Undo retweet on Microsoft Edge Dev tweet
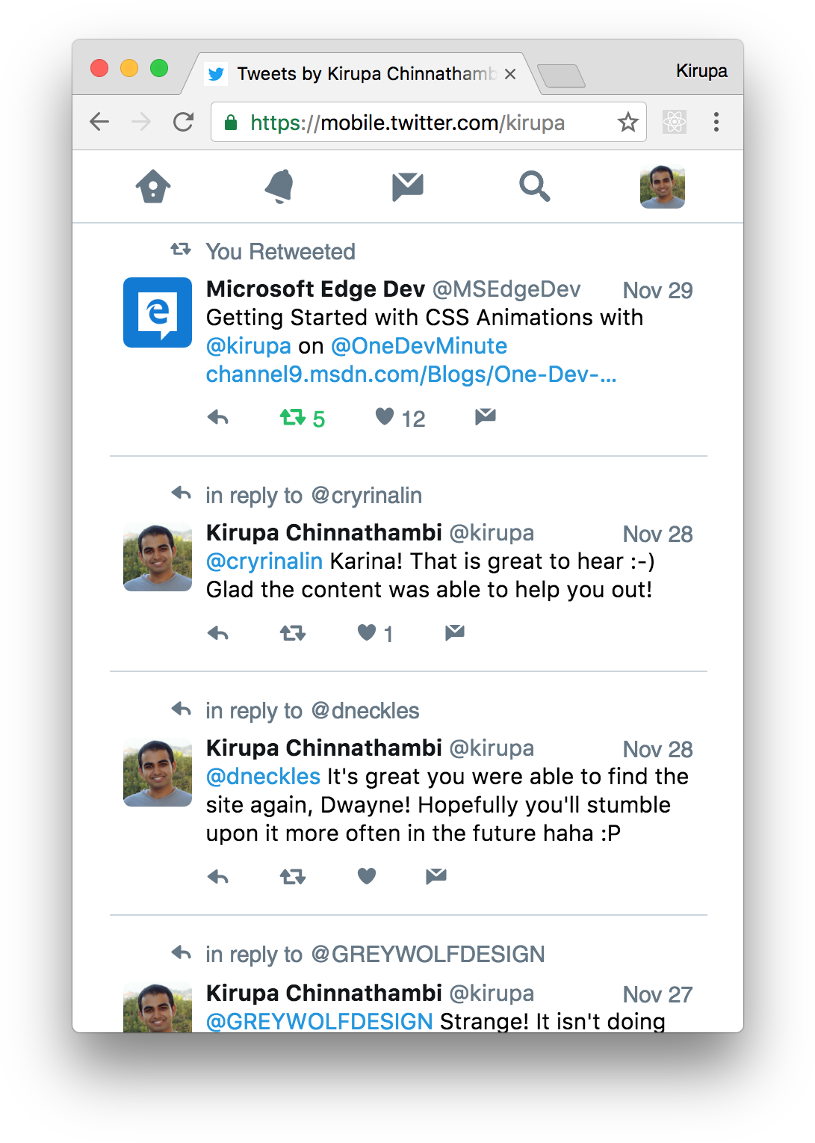The width and height of the screenshot is (815, 1143). point(293,417)
